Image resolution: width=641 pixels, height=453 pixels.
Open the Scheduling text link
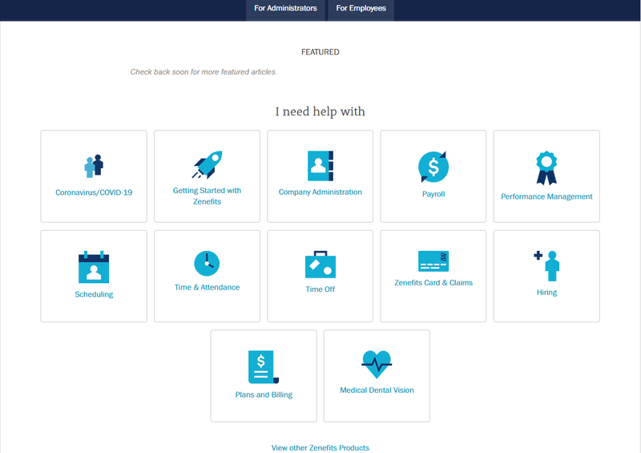point(94,294)
